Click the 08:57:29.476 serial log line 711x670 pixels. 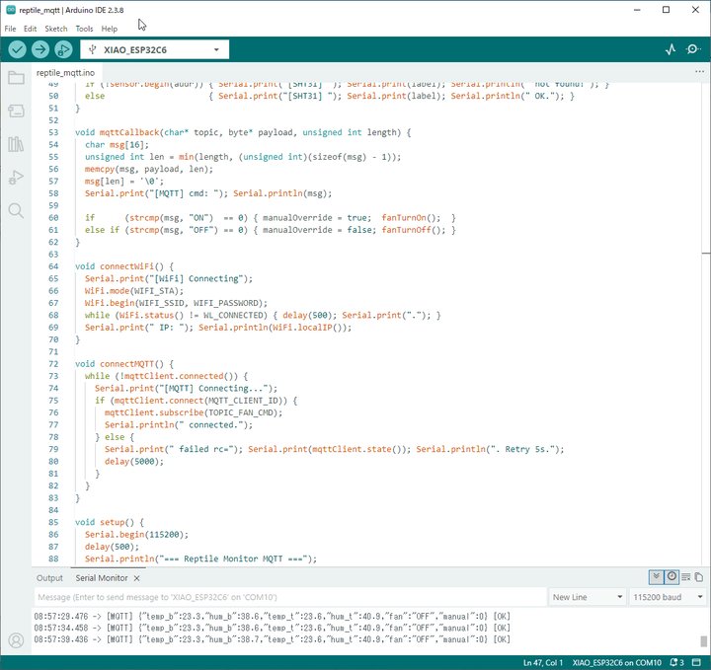(x=273, y=616)
